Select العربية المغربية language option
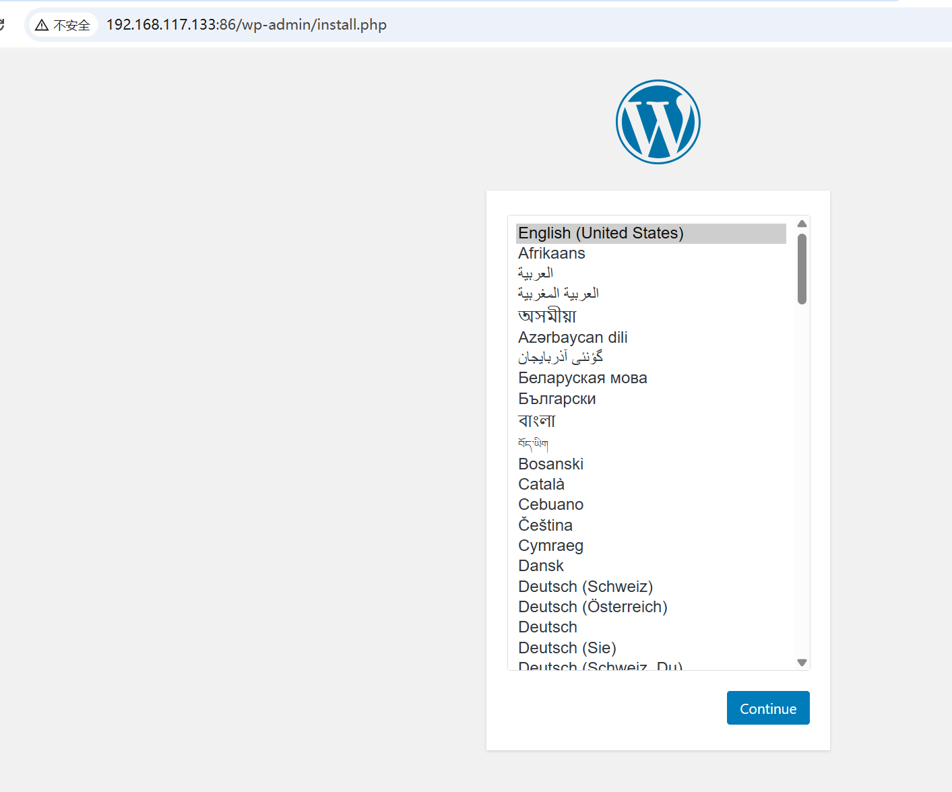Image resolution: width=952 pixels, height=792 pixels. tap(651, 294)
